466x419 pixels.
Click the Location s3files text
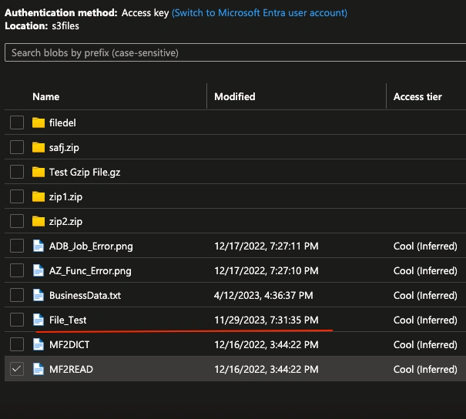click(x=42, y=26)
